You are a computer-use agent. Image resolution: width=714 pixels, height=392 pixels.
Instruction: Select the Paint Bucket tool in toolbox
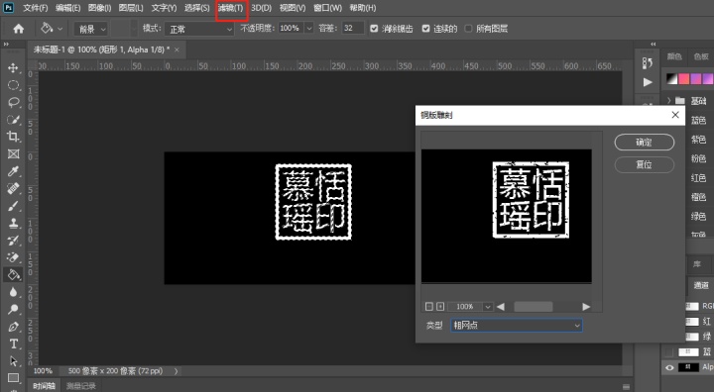point(13,274)
